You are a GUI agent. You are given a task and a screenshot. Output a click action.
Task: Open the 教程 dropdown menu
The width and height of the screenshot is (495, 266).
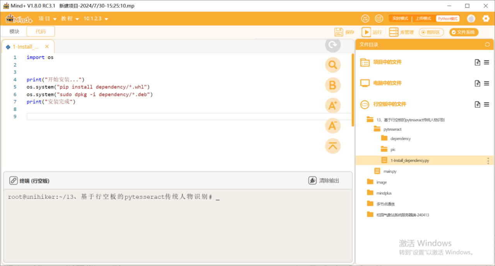[x=70, y=19]
